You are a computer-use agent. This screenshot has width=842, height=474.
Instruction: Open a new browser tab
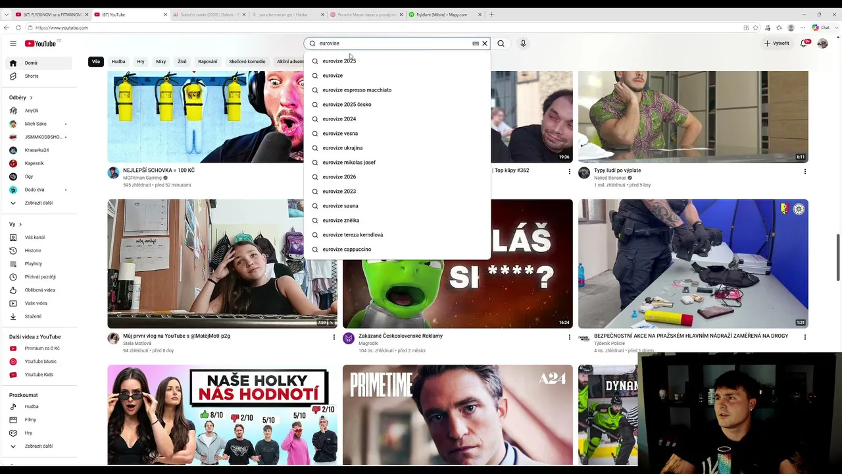(x=491, y=14)
